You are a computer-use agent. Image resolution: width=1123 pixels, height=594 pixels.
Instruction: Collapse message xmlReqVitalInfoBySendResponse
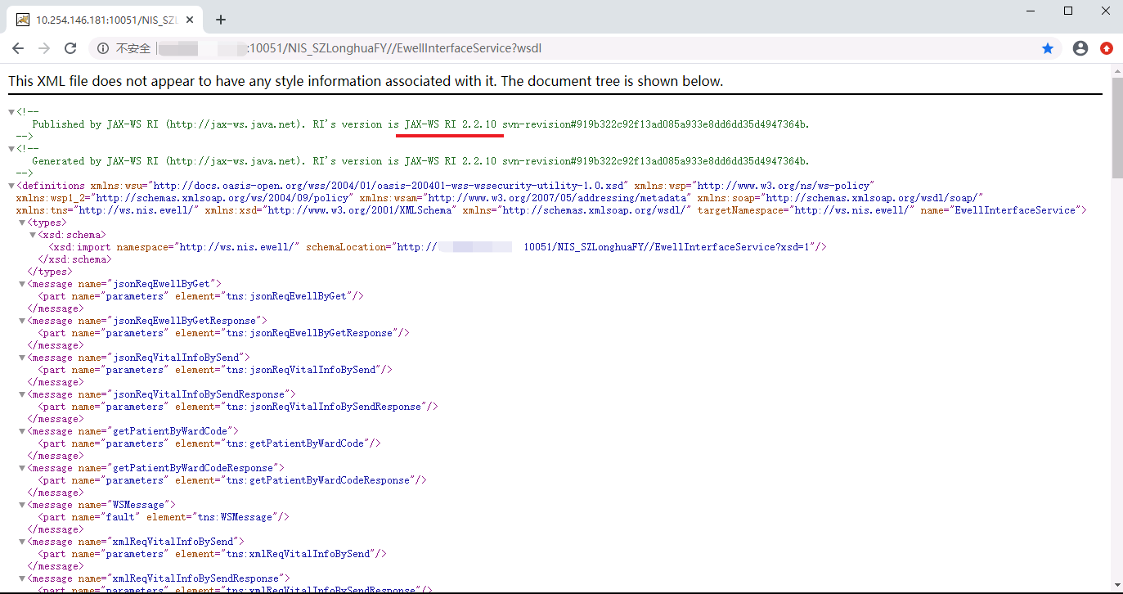tap(23, 578)
